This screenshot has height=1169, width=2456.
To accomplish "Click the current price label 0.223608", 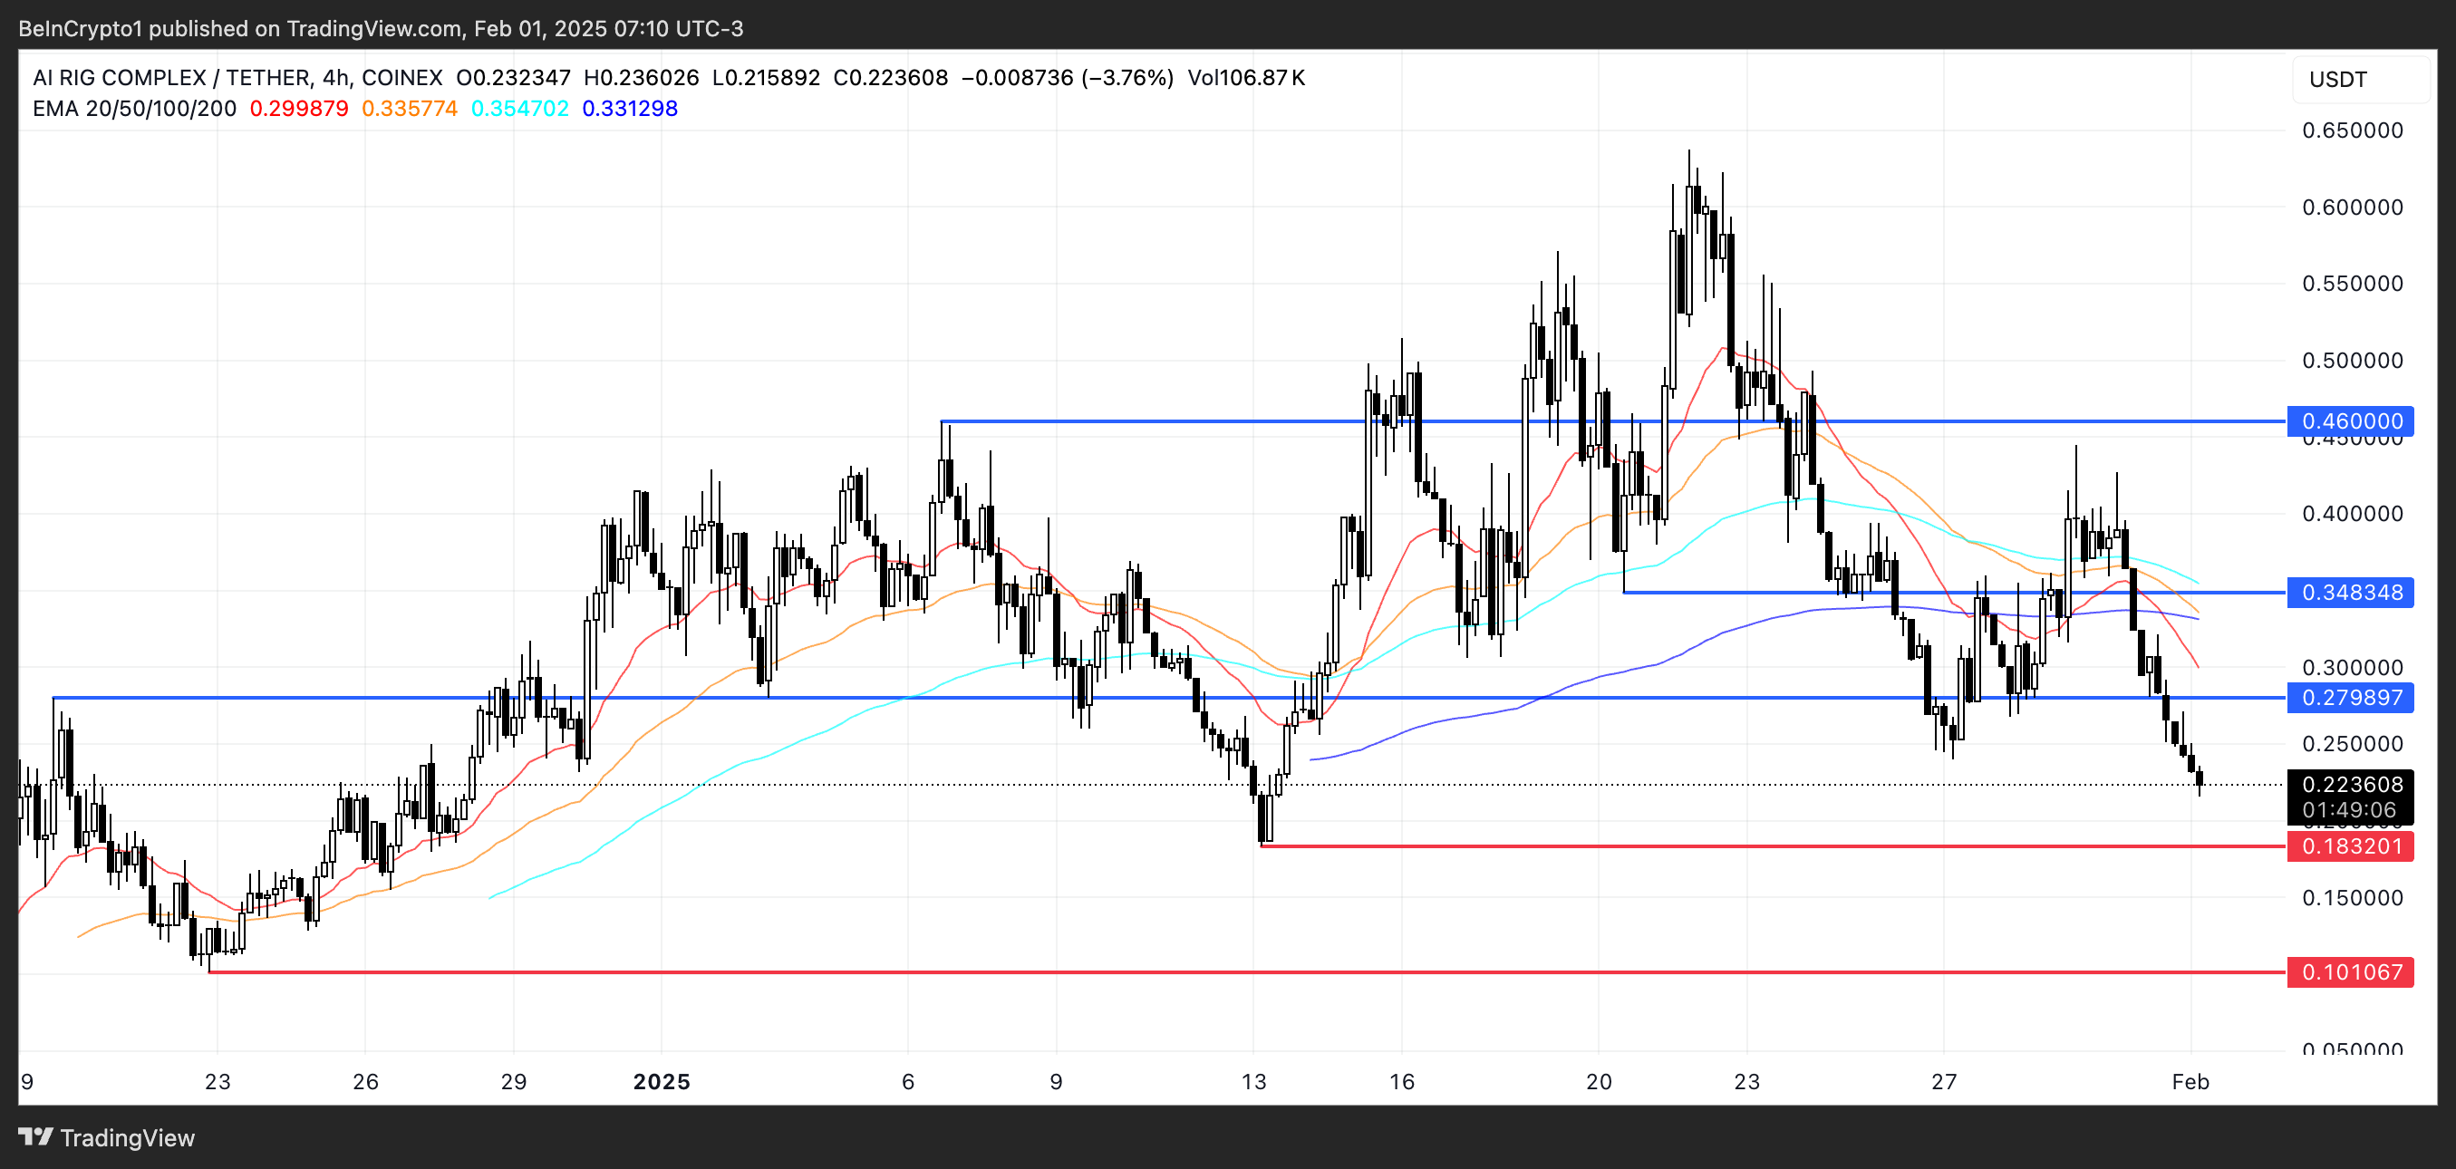I will click(2350, 785).
